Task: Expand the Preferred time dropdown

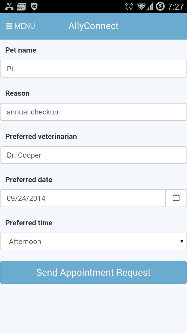Action: coord(94,241)
